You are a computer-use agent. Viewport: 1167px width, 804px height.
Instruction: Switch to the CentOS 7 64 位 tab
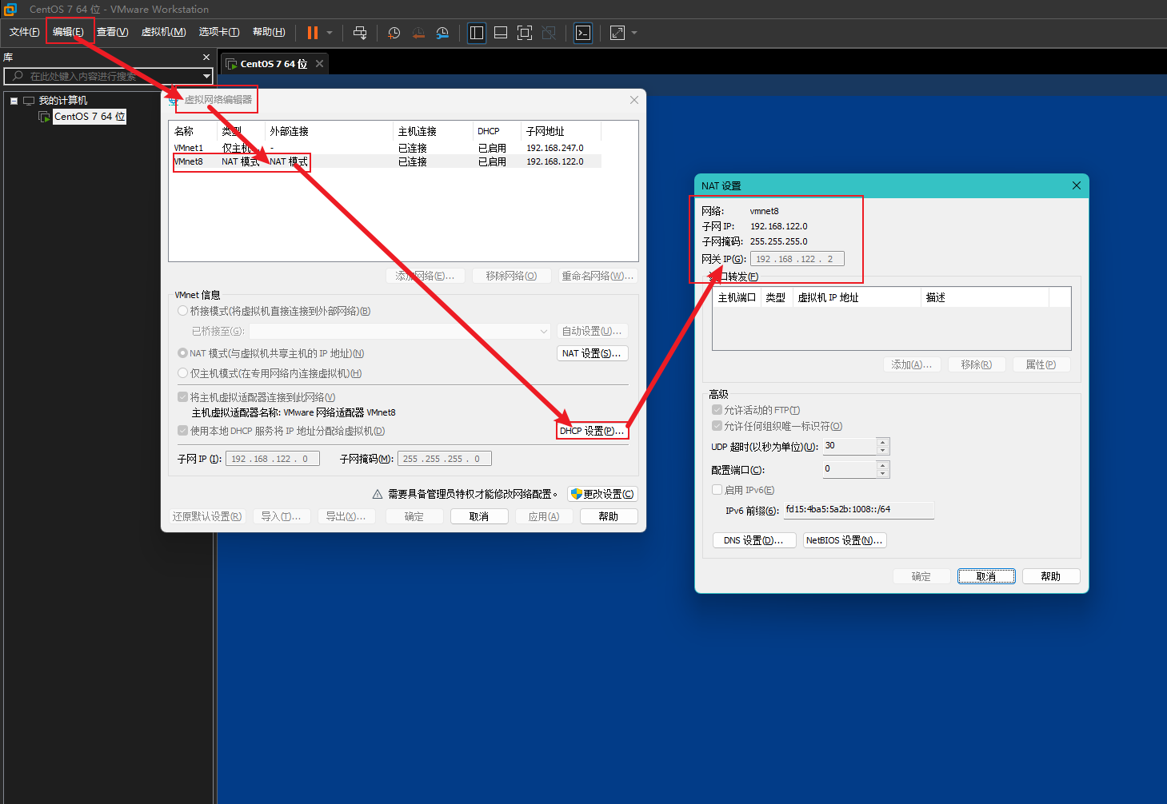click(x=274, y=64)
